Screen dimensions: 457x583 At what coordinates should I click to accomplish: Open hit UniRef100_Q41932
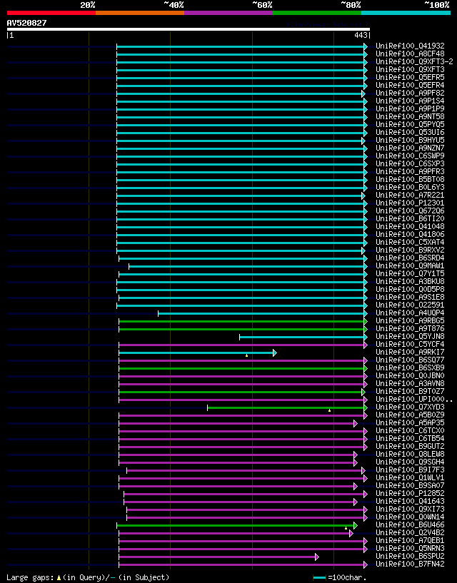(x=410, y=46)
